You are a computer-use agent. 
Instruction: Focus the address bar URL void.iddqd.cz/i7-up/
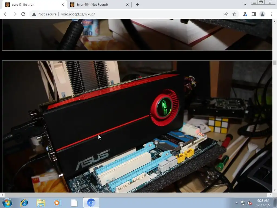(78, 14)
